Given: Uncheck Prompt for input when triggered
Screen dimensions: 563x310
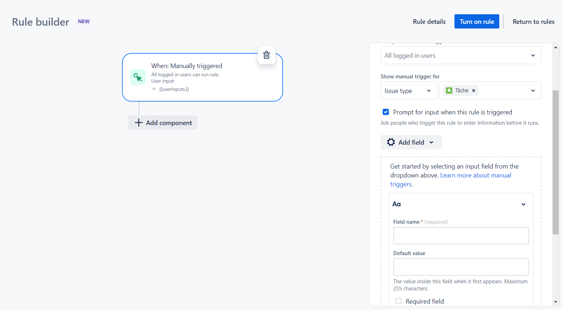Looking at the screenshot, I should pos(386,112).
